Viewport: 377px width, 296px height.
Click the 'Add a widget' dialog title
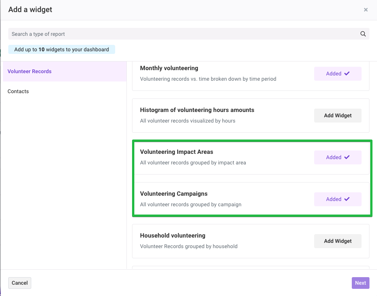pos(30,10)
